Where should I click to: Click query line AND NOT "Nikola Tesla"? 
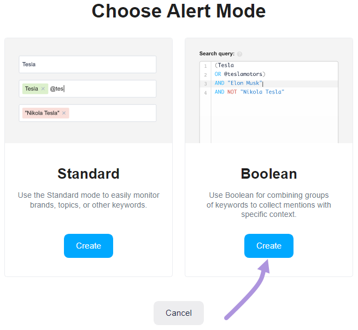click(249, 92)
